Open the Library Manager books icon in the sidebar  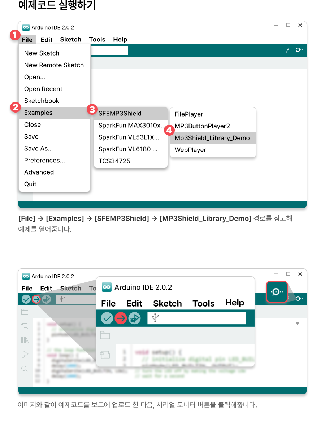pos(25,340)
